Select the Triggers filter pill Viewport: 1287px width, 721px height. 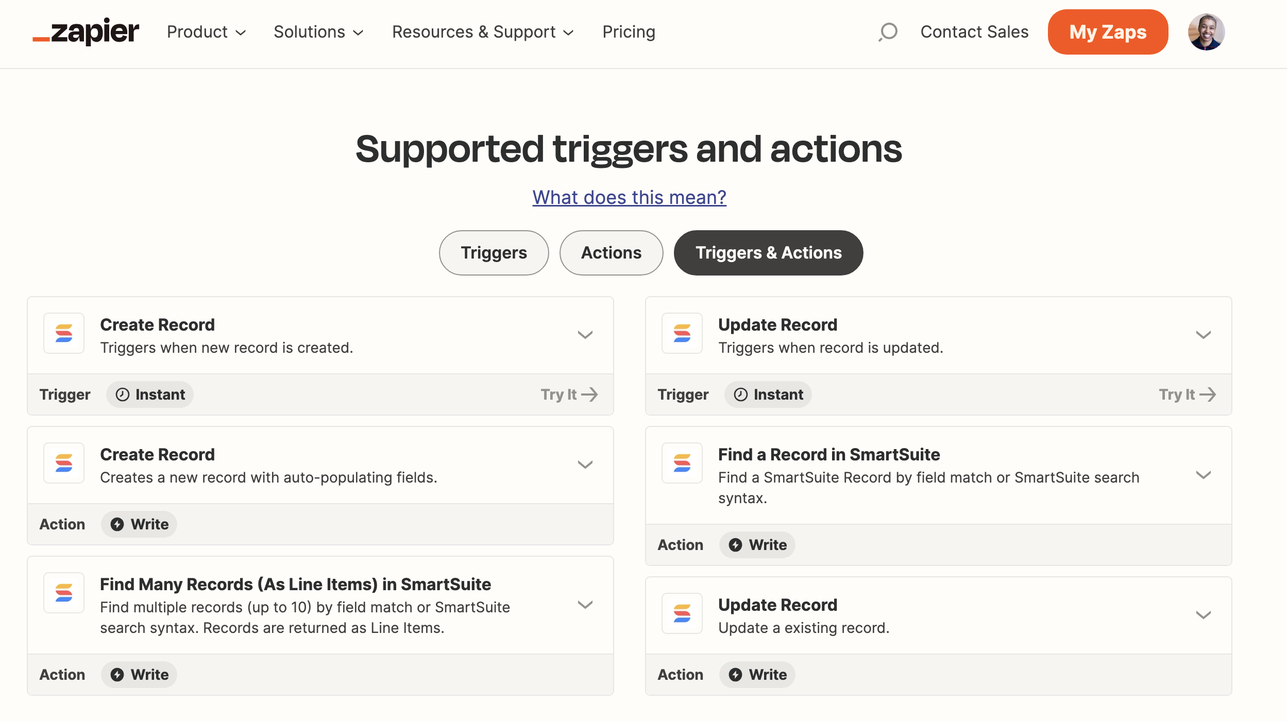pos(494,252)
